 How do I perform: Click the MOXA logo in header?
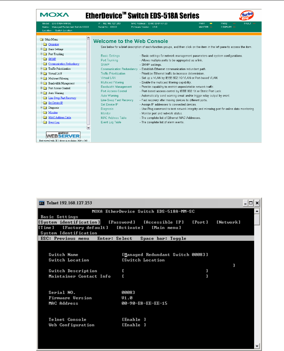pyautogui.click(x=54, y=15)
